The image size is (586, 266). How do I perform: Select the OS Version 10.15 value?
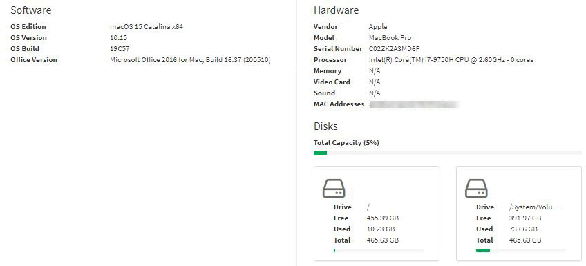coord(119,38)
